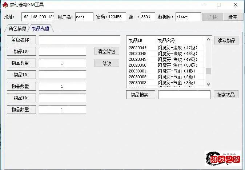Click the 搜索物品 button
Screen dimensions: 245x170
[226, 95]
